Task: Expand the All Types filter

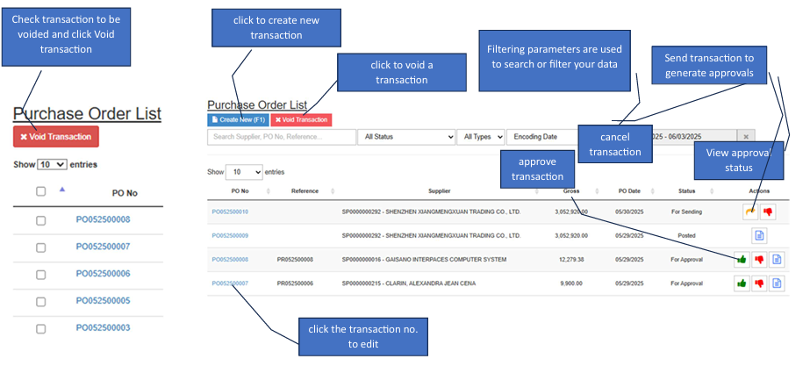Action: (x=482, y=137)
